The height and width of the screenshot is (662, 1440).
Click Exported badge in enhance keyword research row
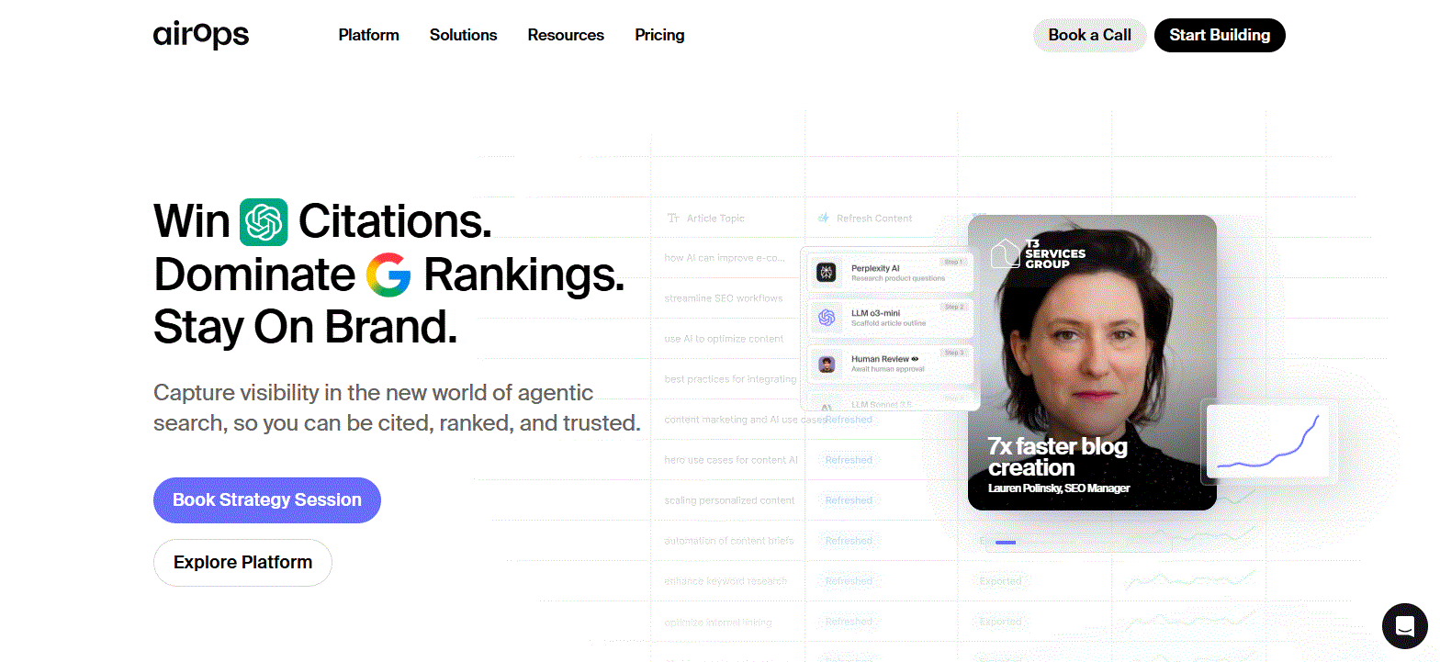click(1000, 581)
